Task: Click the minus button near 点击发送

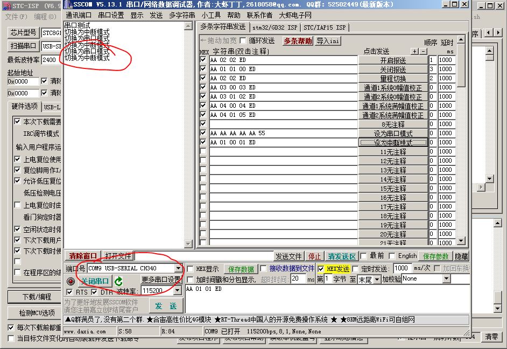Action: (x=423, y=51)
